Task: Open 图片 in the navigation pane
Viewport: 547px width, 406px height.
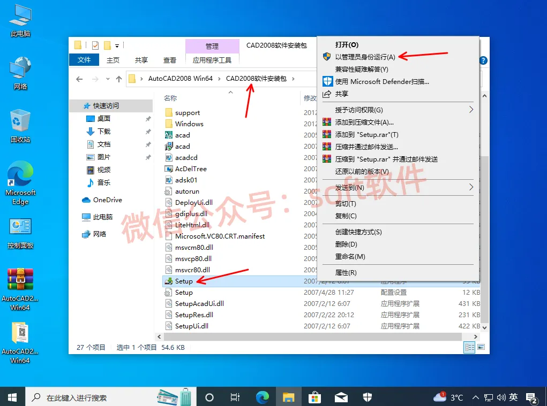Action: click(x=103, y=157)
